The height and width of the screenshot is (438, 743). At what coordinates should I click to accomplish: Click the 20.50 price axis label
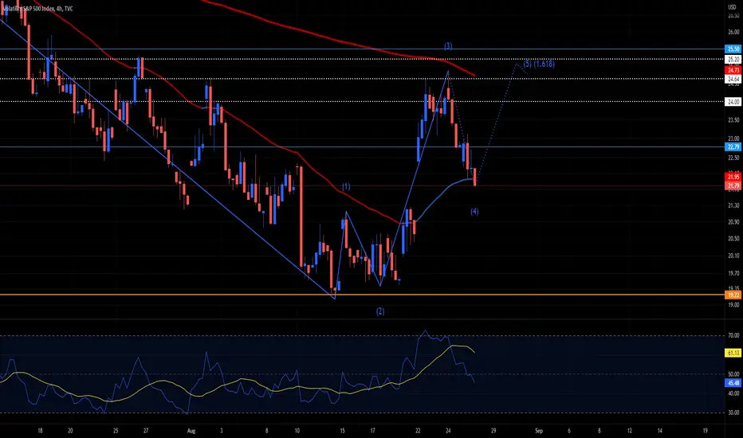pyautogui.click(x=733, y=239)
